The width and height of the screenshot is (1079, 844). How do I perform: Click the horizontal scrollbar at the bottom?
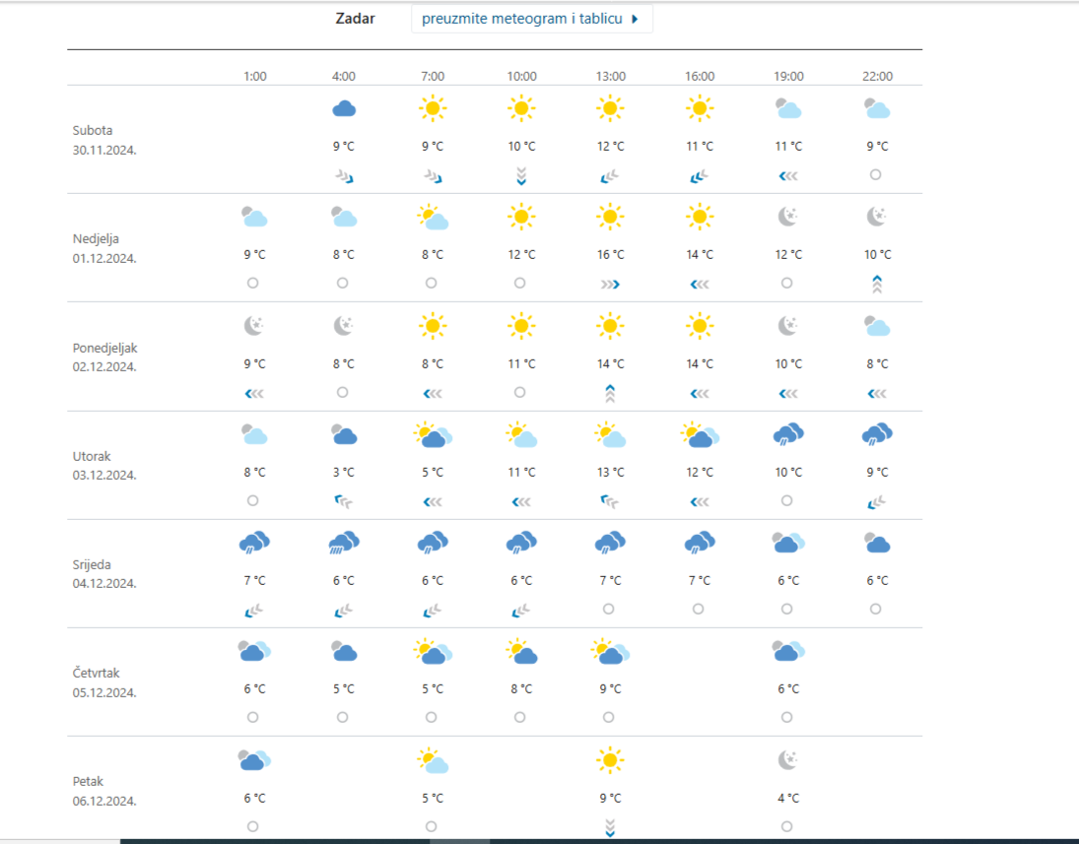click(459, 840)
